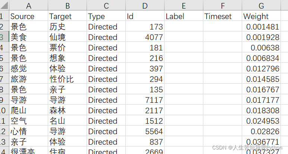This screenshot has height=154, width=288.
Task: Click the Label header cell
Action: [x=184, y=16]
